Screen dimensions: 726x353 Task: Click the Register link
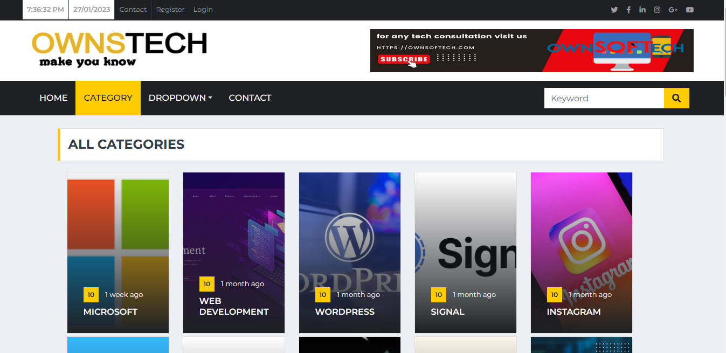tap(170, 10)
